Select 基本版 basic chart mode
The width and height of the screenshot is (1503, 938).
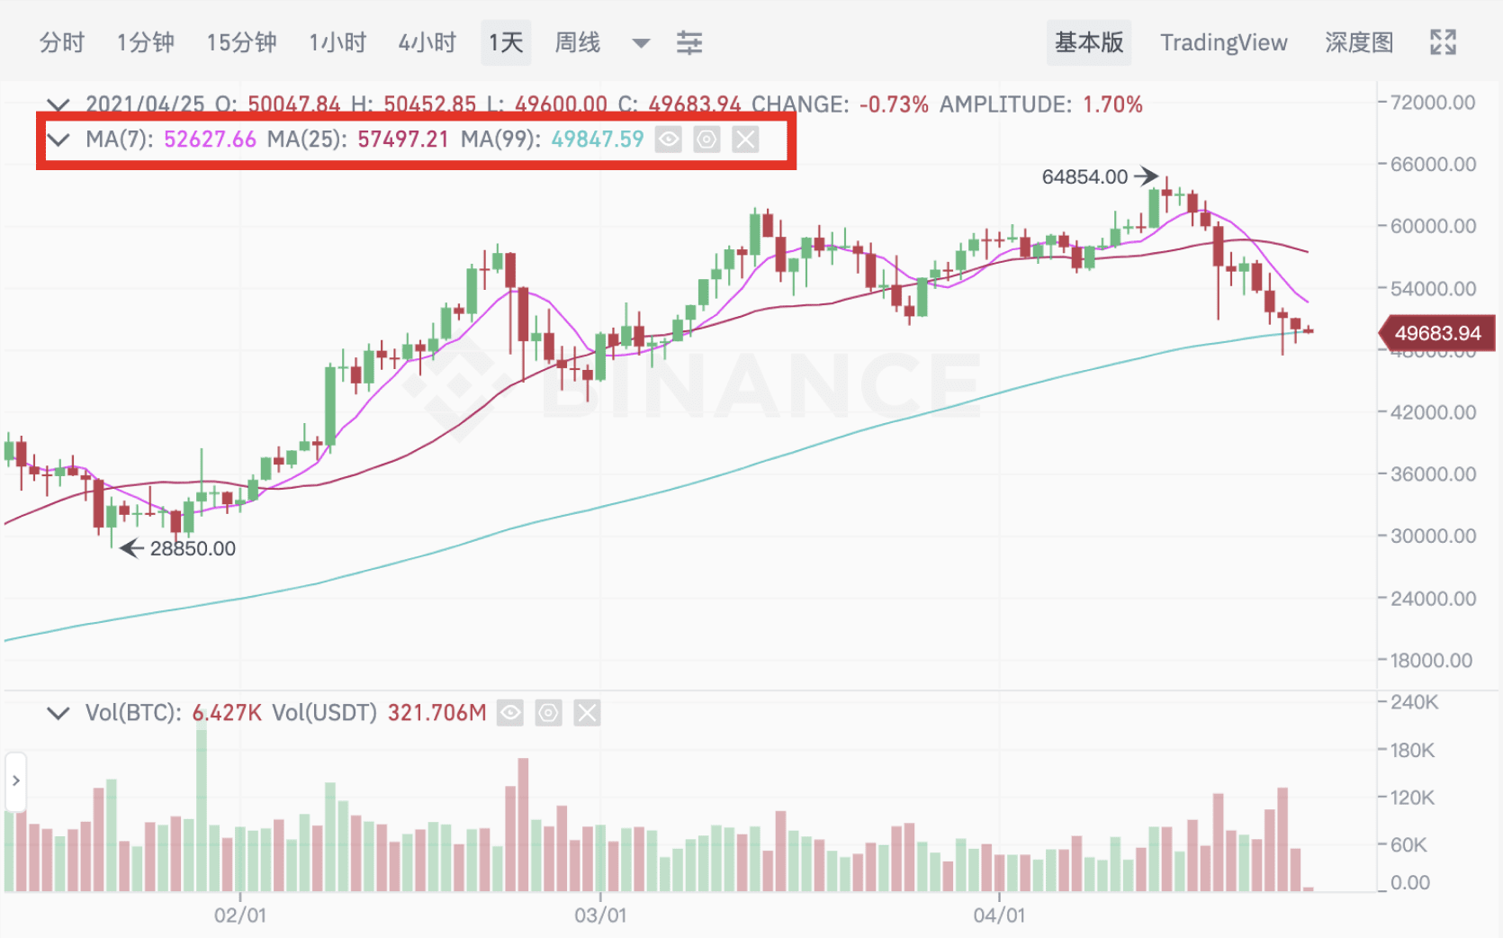click(1089, 42)
